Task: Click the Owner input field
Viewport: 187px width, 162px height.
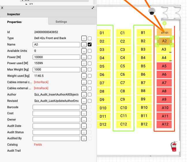Action: (x=56, y=120)
